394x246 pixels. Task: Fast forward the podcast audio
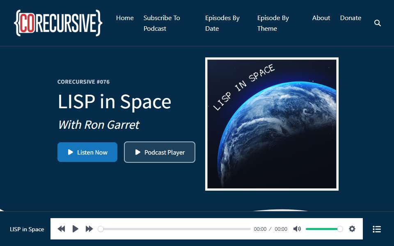pyautogui.click(x=89, y=229)
